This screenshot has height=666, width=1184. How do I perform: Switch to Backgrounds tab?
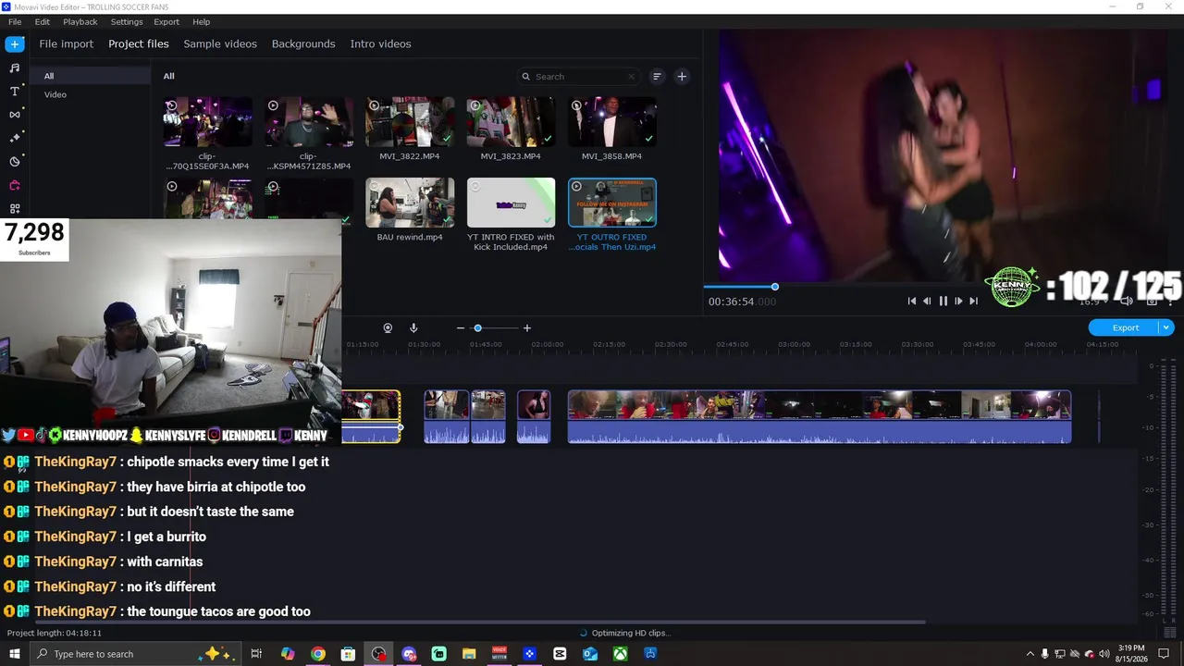[x=303, y=43]
